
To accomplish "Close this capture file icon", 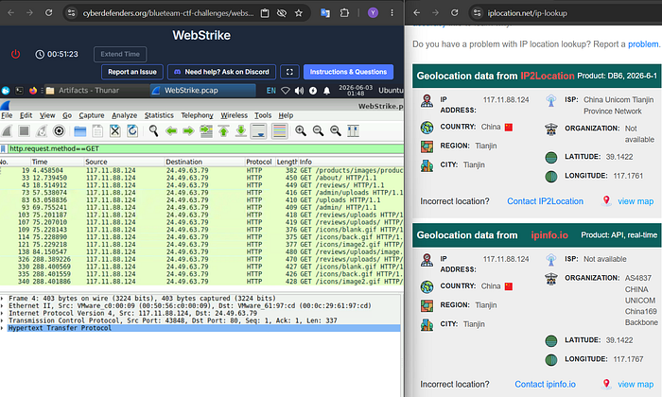I will tap(114, 131).
